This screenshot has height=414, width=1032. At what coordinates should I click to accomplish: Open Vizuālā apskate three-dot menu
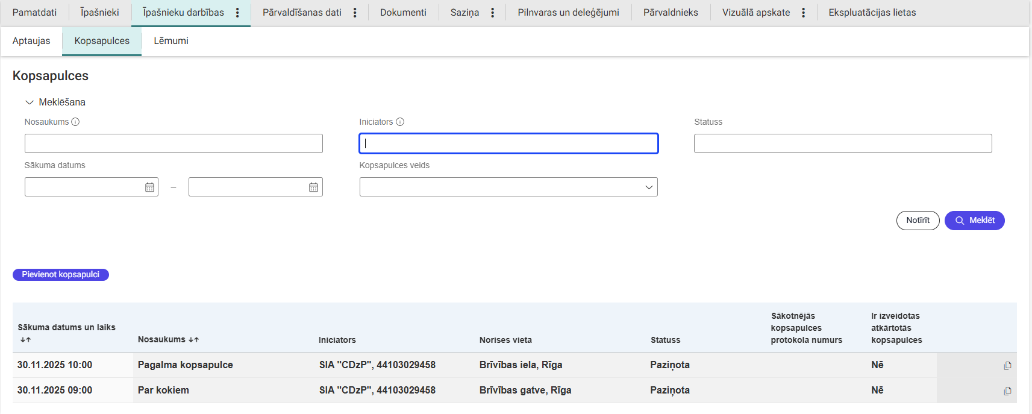[x=803, y=13]
